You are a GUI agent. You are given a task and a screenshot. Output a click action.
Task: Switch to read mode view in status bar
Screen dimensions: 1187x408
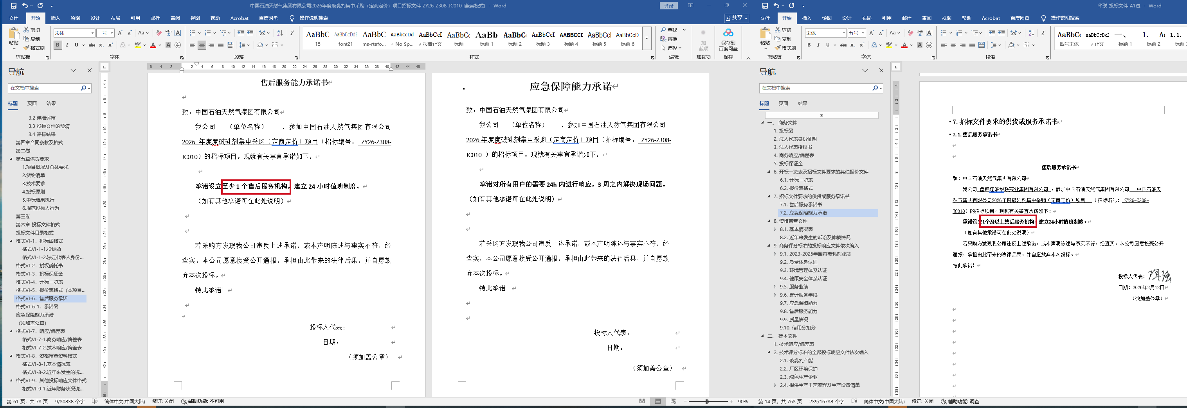pos(642,402)
